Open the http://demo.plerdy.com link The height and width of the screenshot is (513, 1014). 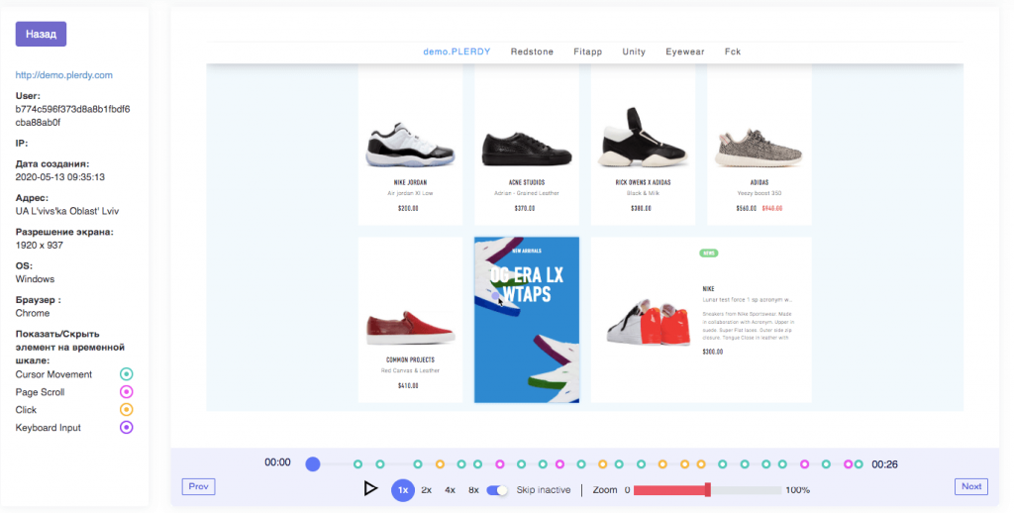tap(63, 74)
